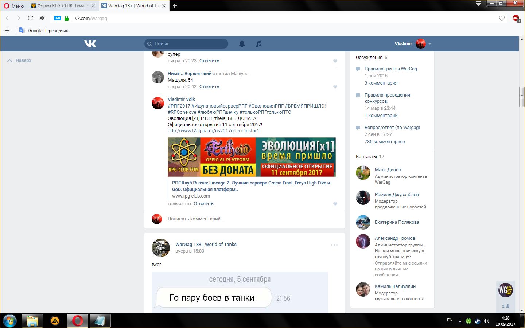Click the #РПГ2017 hashtag
Screen dimensions: 525x328
coord(179,106)
